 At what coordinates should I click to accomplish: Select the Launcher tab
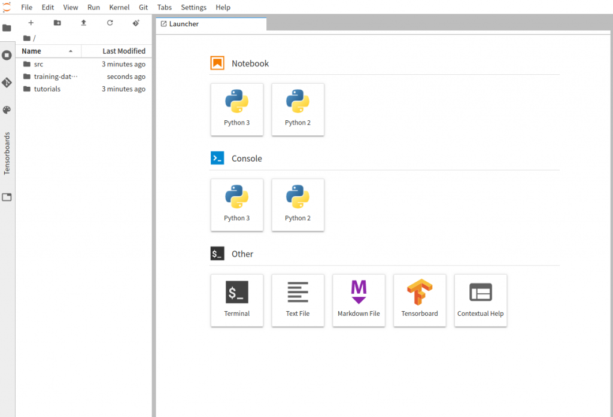(211, 24)
